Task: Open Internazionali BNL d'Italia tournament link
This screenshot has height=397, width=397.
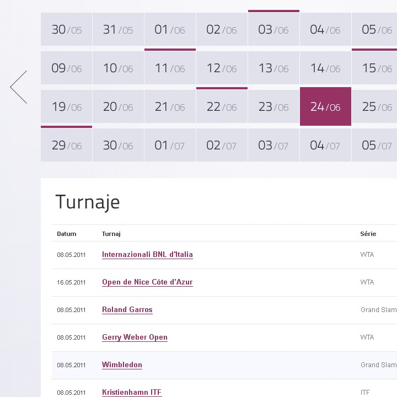Action: point(147,255)
